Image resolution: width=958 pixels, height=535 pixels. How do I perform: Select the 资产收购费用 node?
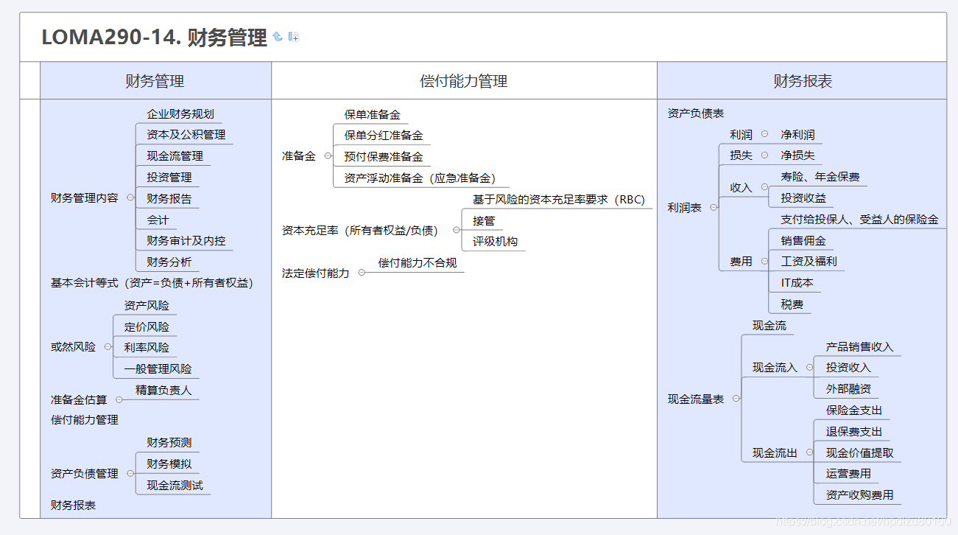[859, 495]
